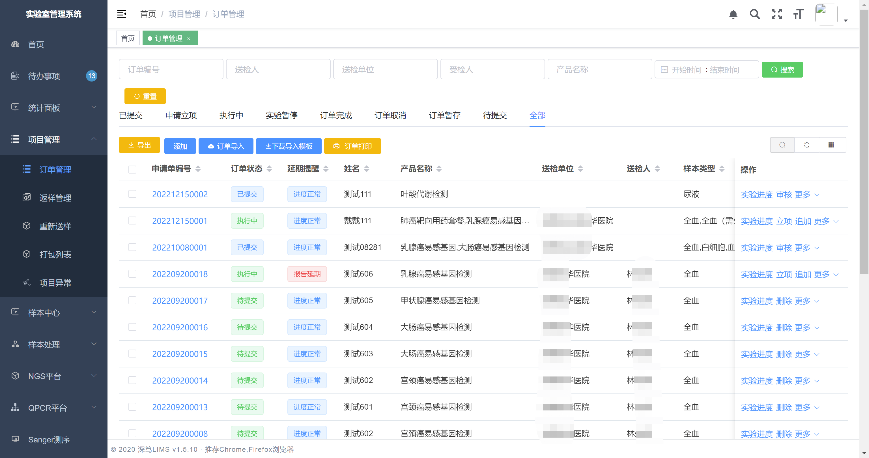Open the font size adjustment icon
The image size is (869, 458).
pyautogui.click(x=798, y=14)
